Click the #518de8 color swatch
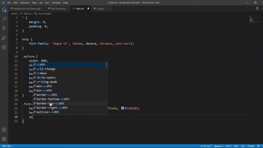 [x=122, y=108]
